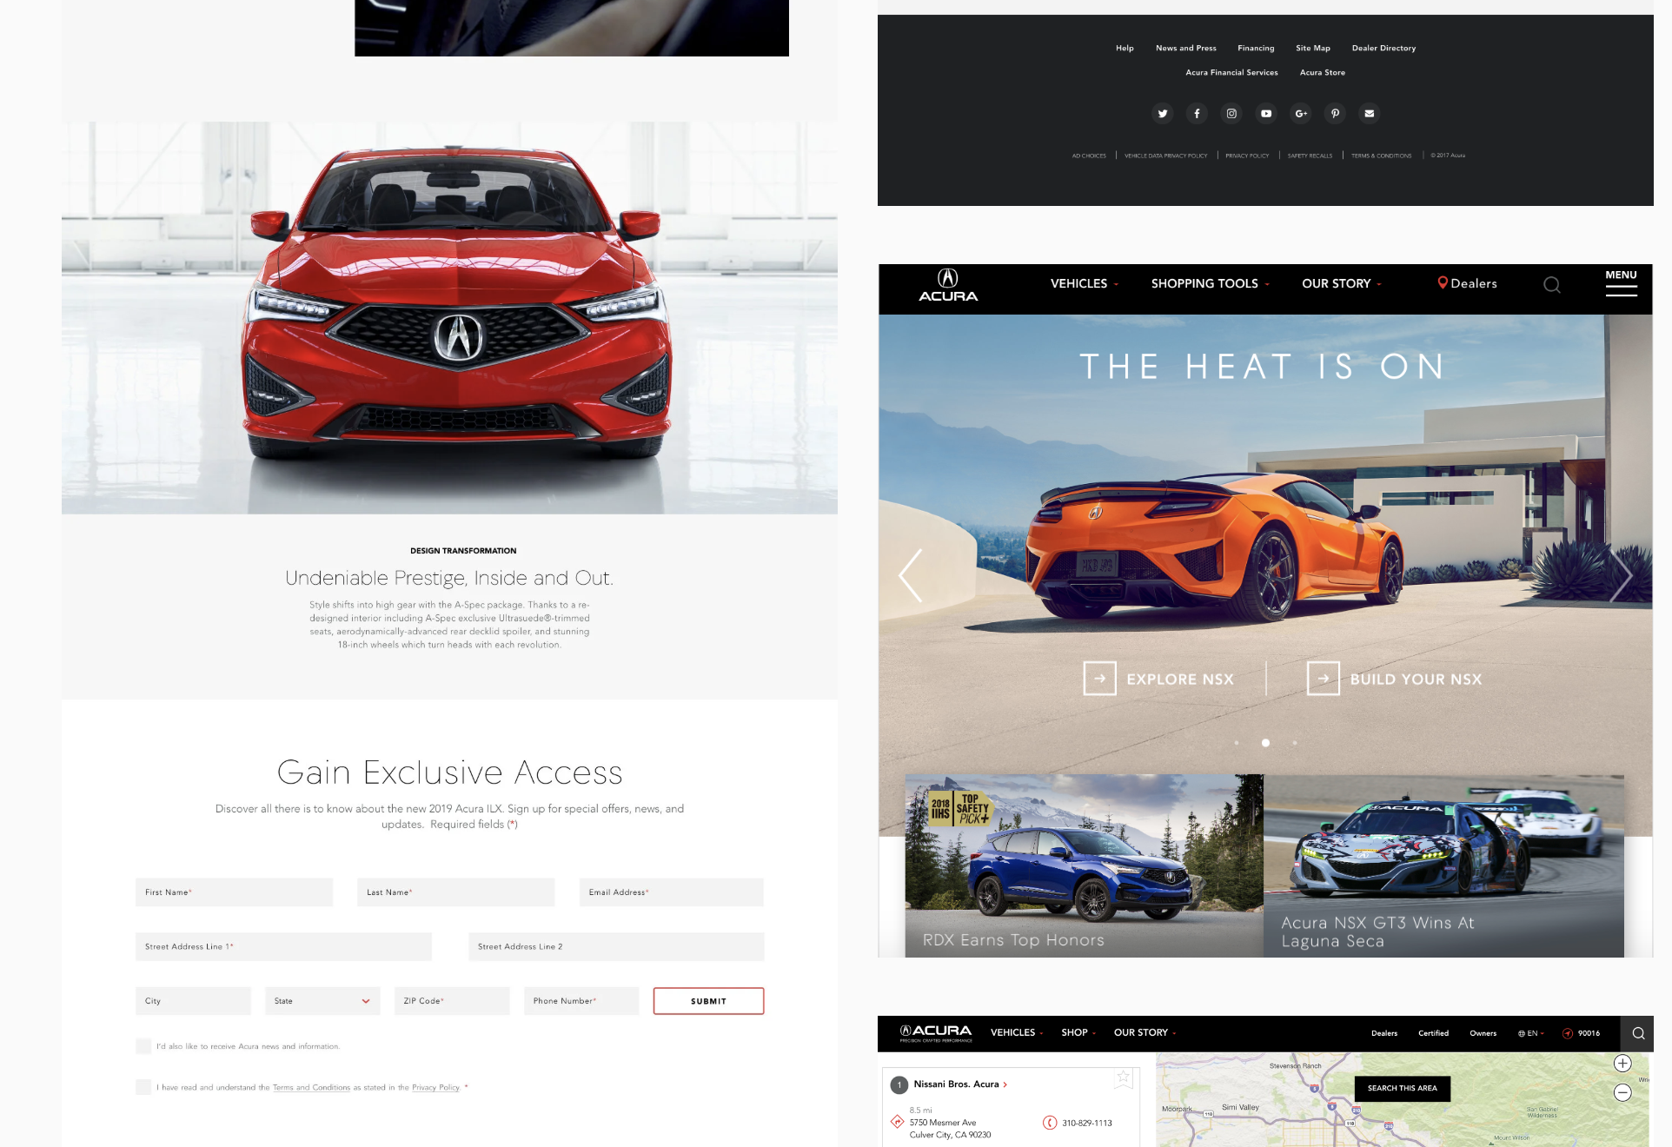Screen dimensions: 1672x1147
Task: Open RDX Earns Top Honors card
Action: pyautogui.click(x=1084, y=866)
